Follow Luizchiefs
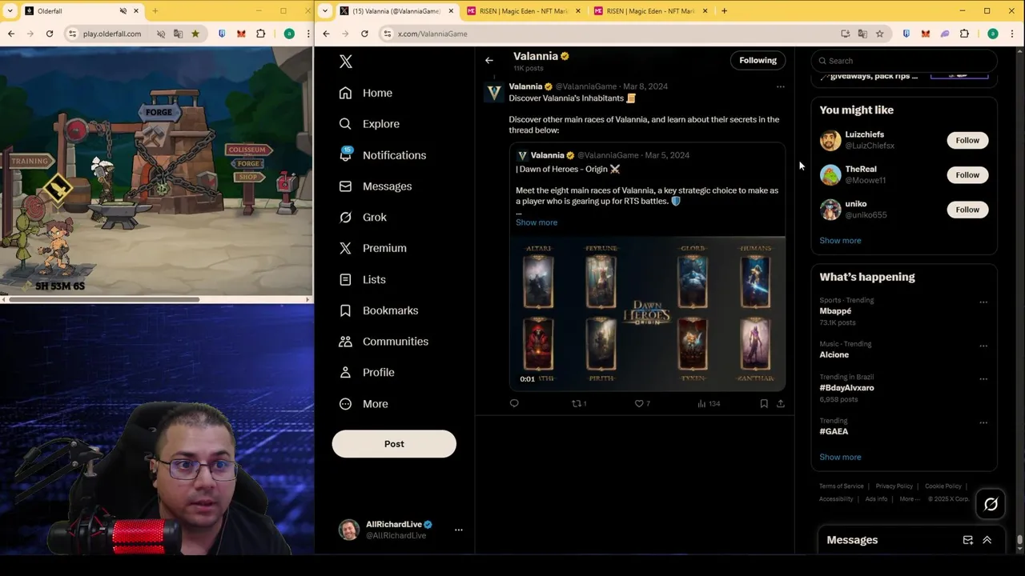The height and width of the screenshot is (576, 1025). (x=967, y=140)
